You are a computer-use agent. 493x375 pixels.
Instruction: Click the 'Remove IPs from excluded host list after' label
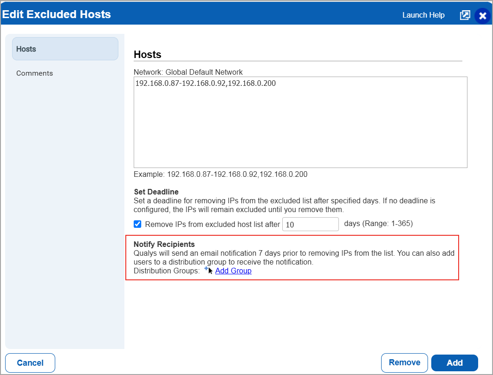[212, 224]
